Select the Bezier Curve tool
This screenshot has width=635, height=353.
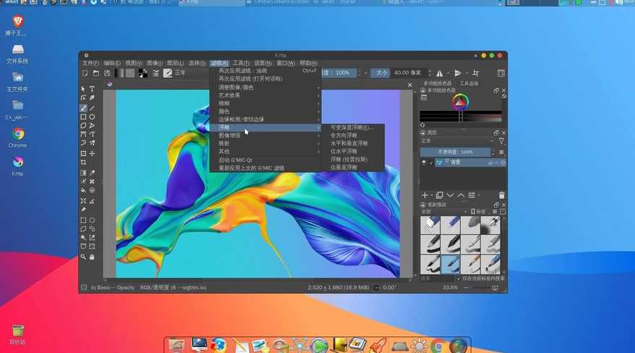click(x=83, y=134)
